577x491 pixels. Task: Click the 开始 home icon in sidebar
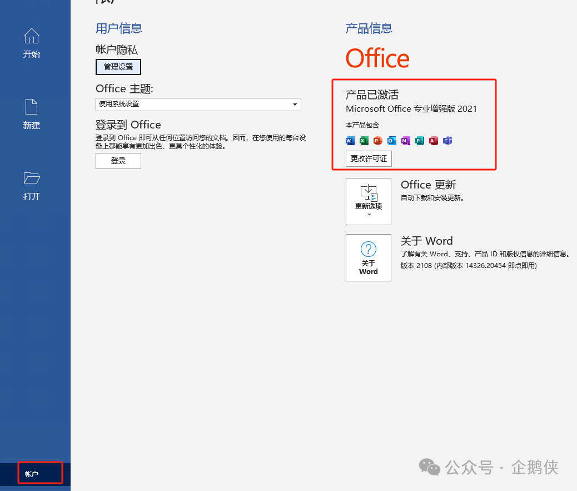(32, 37)
